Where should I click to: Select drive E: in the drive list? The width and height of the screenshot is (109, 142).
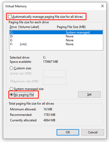point(56,40)
